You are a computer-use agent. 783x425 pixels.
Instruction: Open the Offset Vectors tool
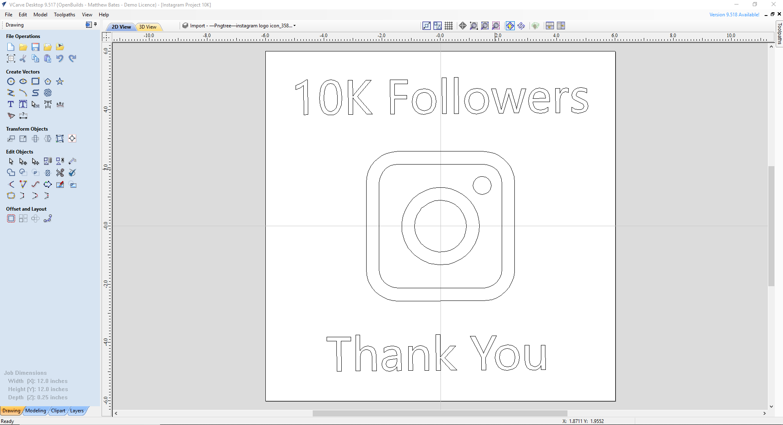click(11, 218)
